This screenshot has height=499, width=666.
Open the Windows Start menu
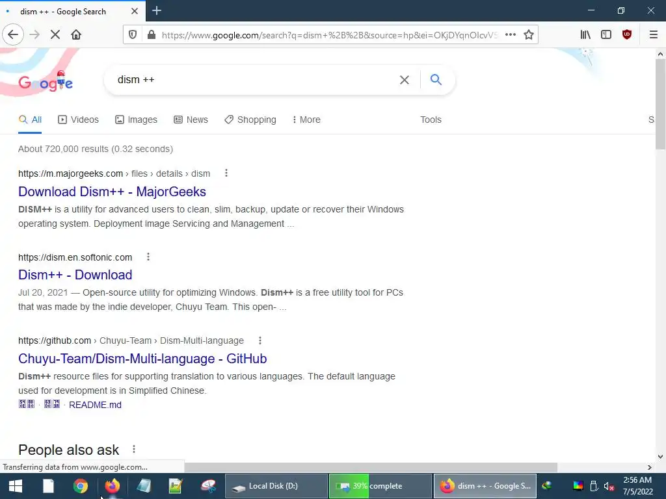point(16,486)
